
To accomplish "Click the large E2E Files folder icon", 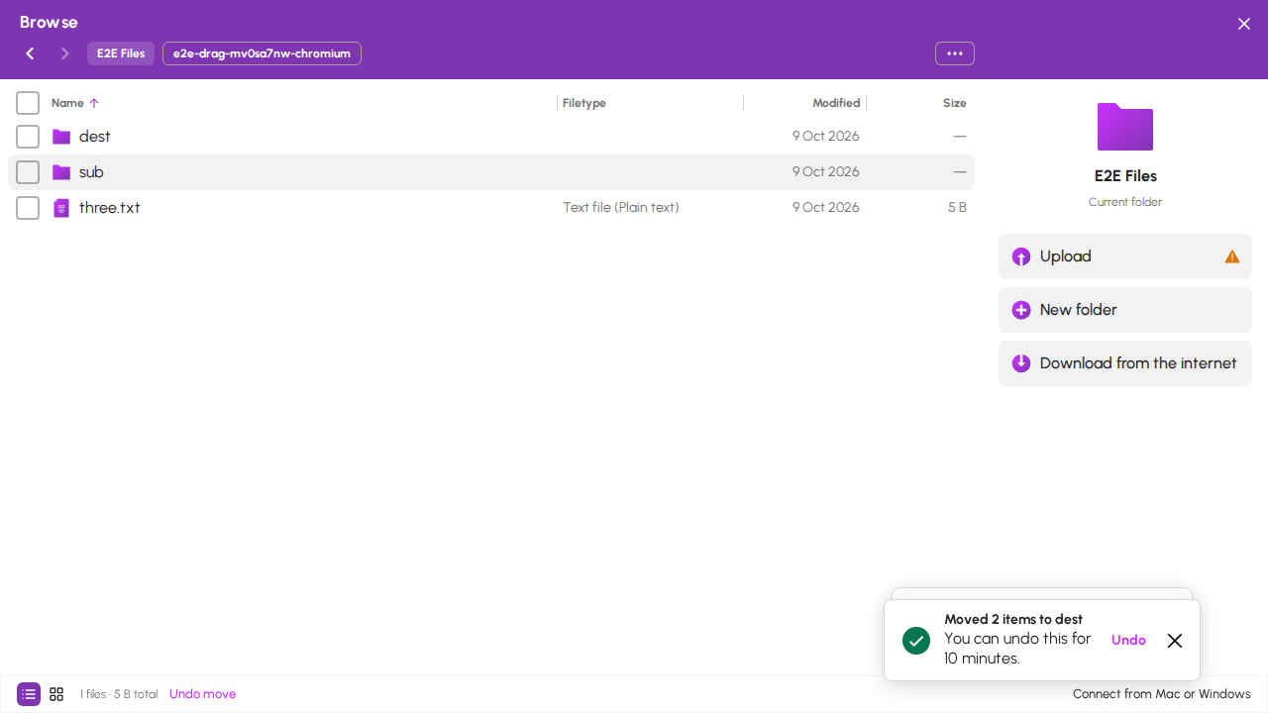I will (x=1125, y=127).
